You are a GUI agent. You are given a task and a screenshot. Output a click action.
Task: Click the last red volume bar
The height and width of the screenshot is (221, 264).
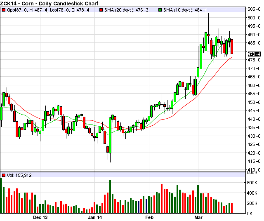point(232,208)
